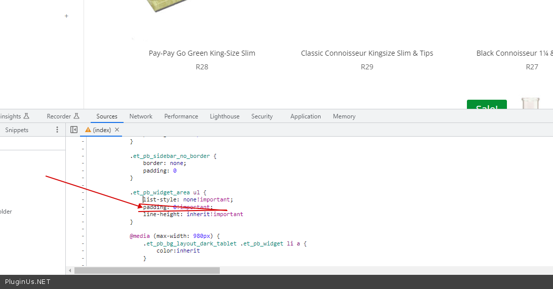The width and height of the screenshot is (553, 289).
Task: Click the horizontal scrollbar thumb in code editor
Action: pyautogui.click(x=147, y=271)
